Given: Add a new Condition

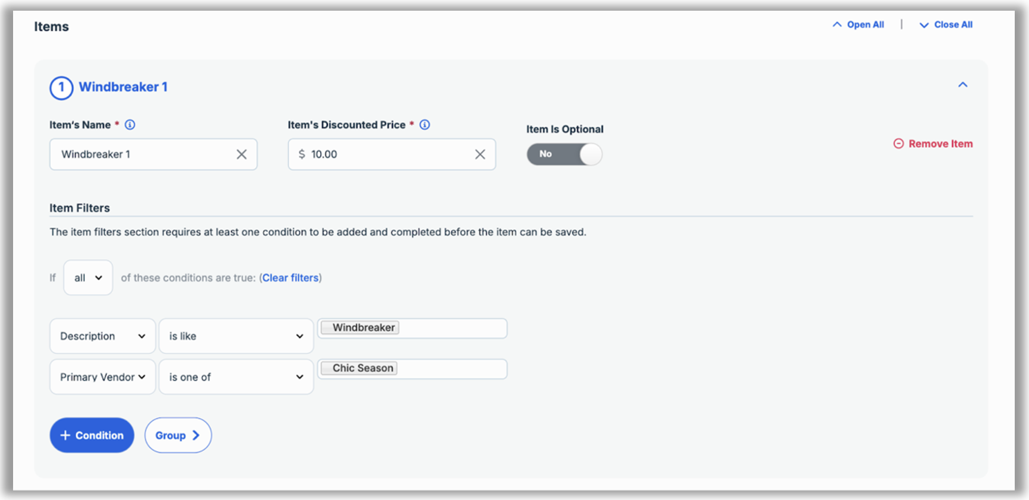Looking at the screenshot, I should pos(92,435).
